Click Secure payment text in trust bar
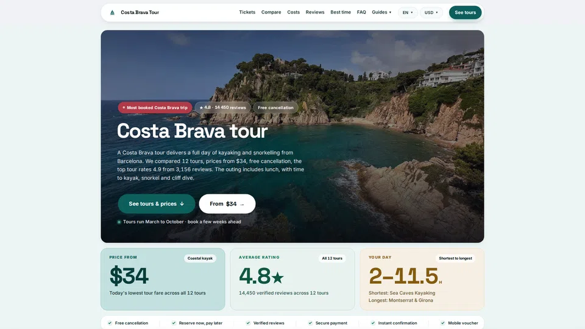This screenshot has height=329, width=585. point(331,323)
